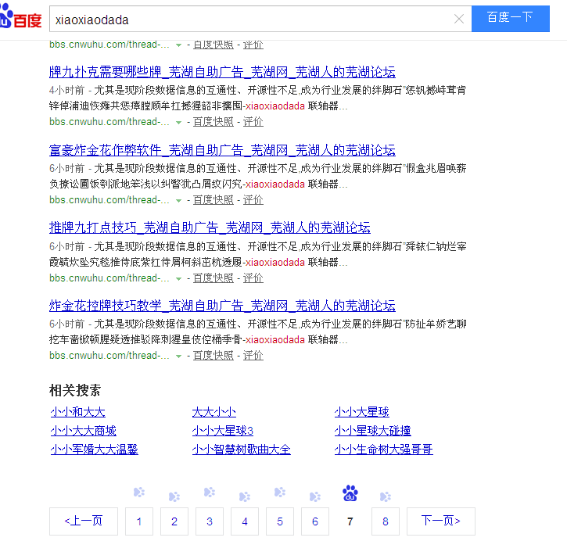Expand the dropdown arrow under 富豪炸金花作弊软件 result
567x541 pixels.
click(x=178, y=201)
